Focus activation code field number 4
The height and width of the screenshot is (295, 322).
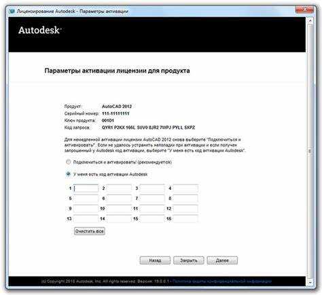[x=185, y=188]
